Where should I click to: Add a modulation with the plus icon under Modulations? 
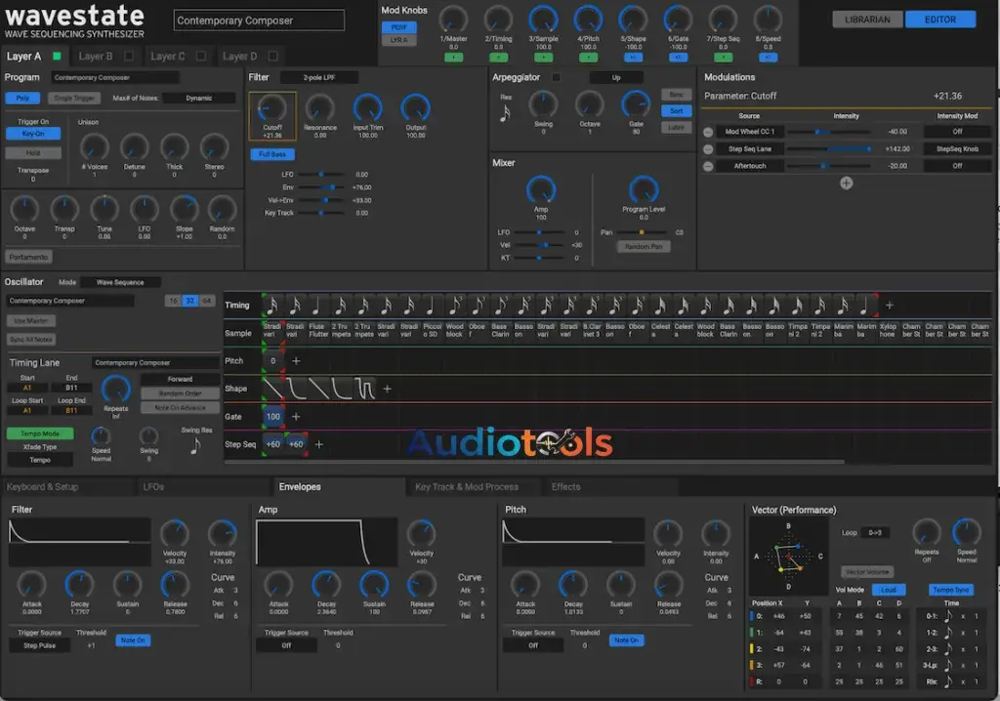[846, 183]
